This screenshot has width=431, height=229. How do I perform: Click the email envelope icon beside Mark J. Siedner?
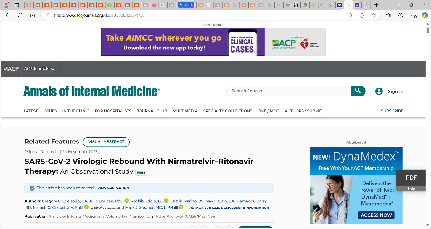pos(176,207)
